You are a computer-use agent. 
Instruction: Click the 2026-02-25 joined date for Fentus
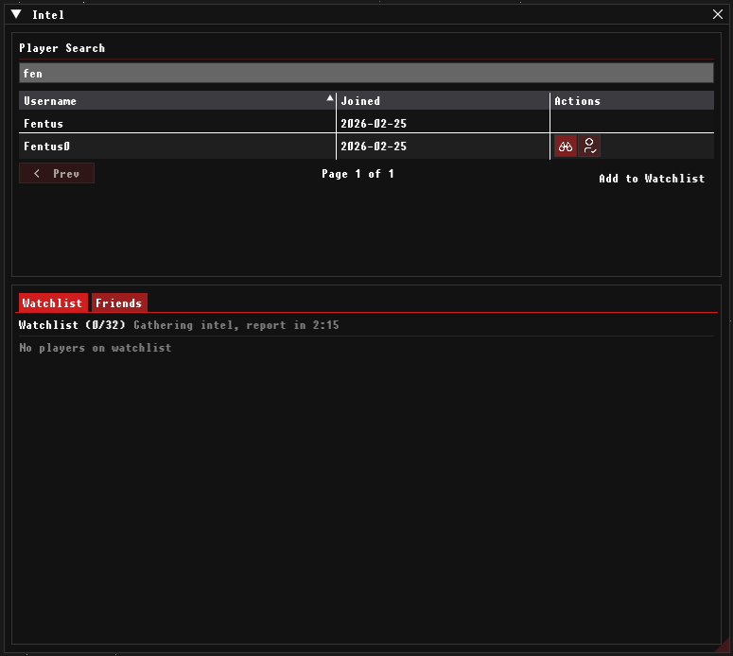pos(374,123)
